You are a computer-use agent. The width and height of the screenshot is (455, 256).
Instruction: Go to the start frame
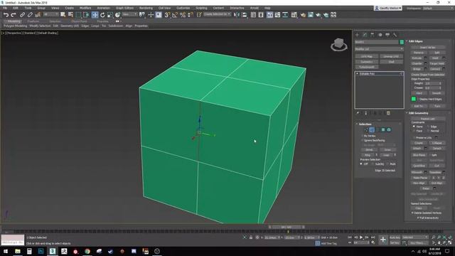[350, 238]
